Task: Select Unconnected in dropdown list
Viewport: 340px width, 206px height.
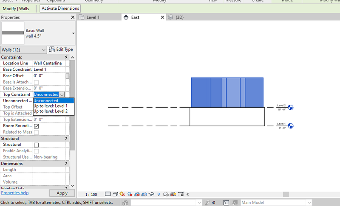Action: pos(54,101)
